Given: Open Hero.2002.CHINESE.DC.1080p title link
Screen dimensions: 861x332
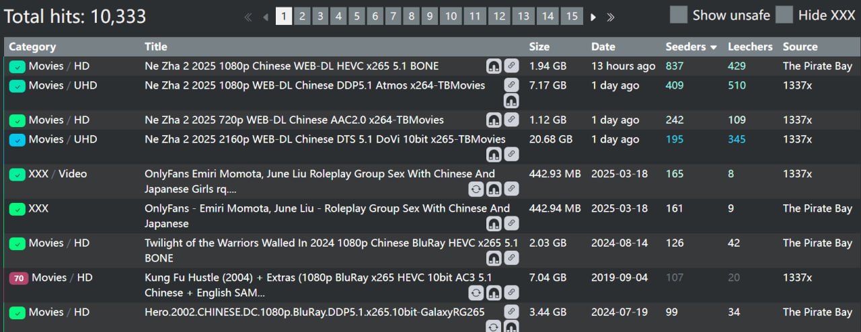Looking at the screenshot, I should coord(315,312).
